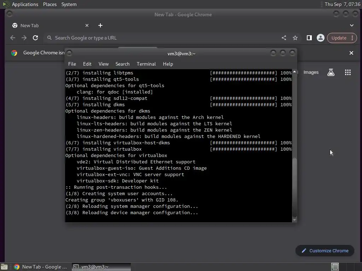Click 'Creating group vboxusers' terminal line
Screen dimensions: 362x271
point(122,200)
